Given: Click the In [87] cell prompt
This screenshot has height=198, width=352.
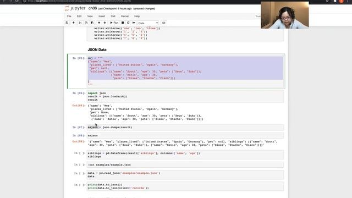Looking at the screenshot, I should 79,127.
